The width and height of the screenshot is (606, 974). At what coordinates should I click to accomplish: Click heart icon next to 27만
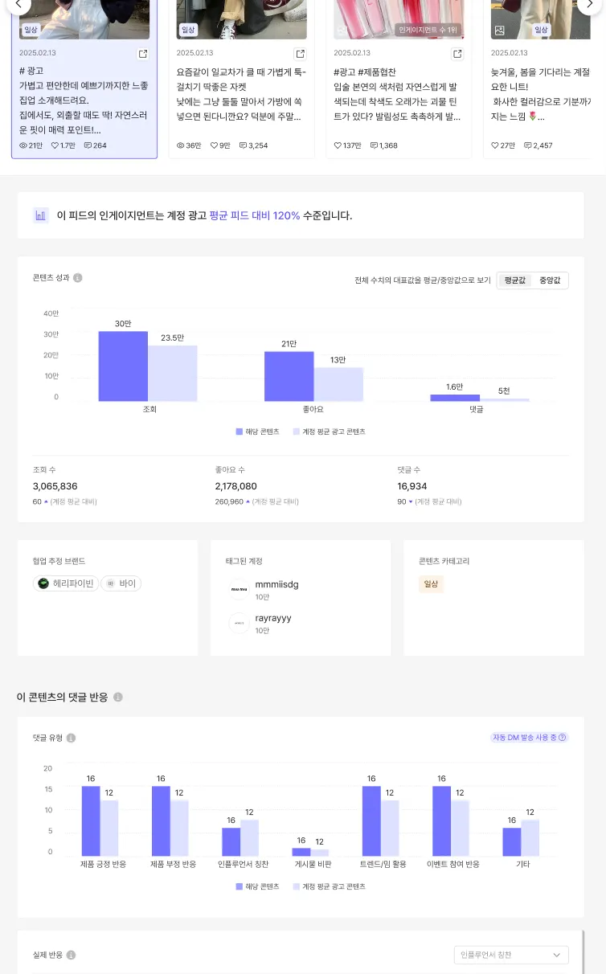click(495, 145)
